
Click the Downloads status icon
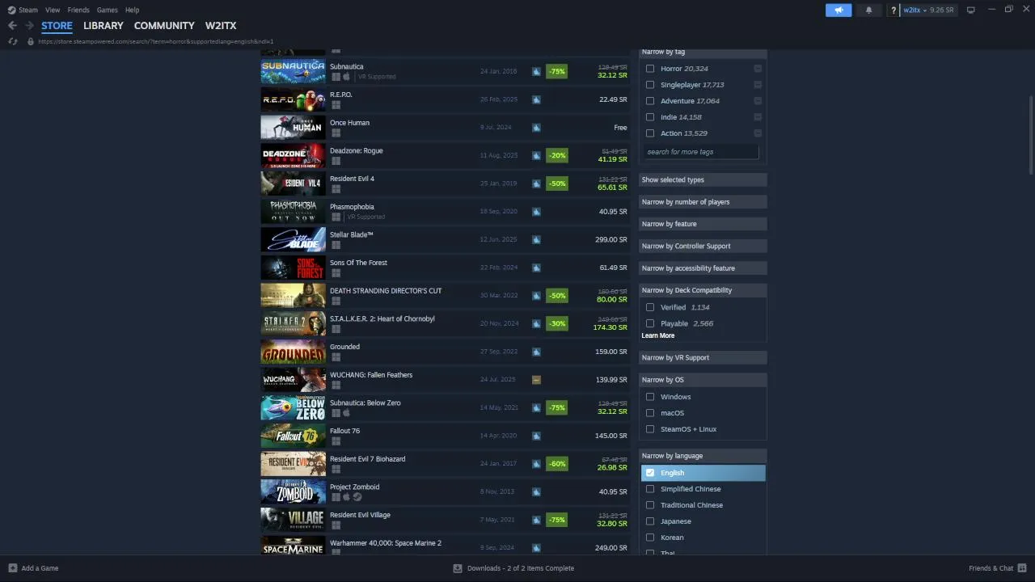click(458, 568)
